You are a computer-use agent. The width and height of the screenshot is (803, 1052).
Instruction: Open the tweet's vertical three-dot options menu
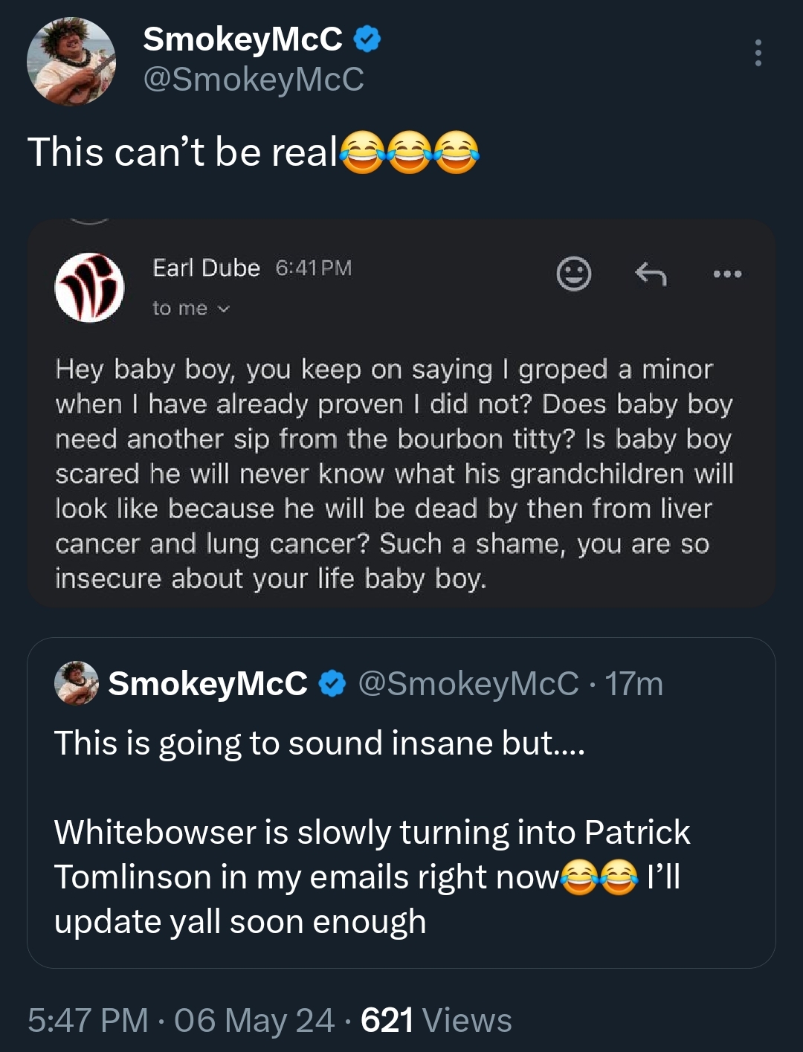(x=758, y=53)
